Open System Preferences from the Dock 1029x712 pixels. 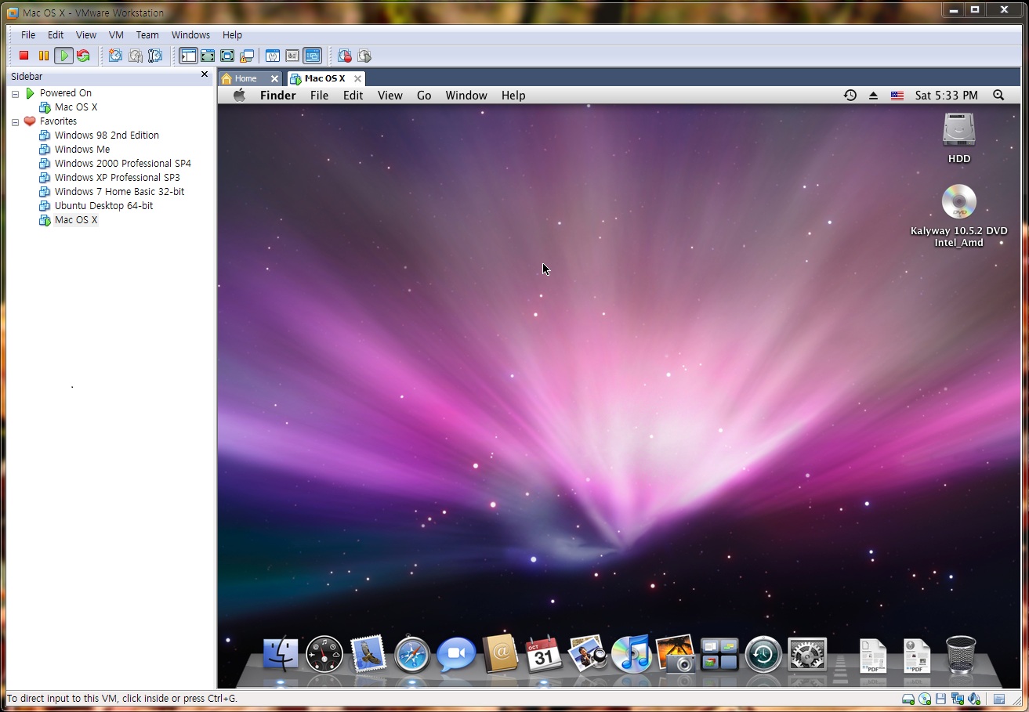coord(807,654)
